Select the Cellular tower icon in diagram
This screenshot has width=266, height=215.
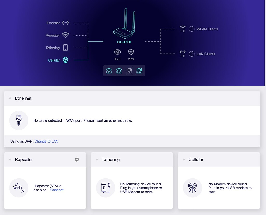(65, 60)
